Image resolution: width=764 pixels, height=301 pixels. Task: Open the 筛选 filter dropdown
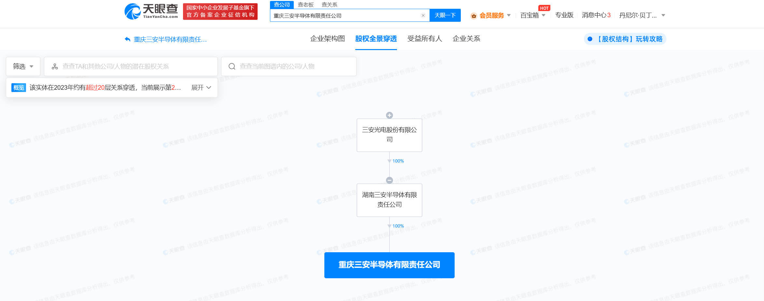23,67
